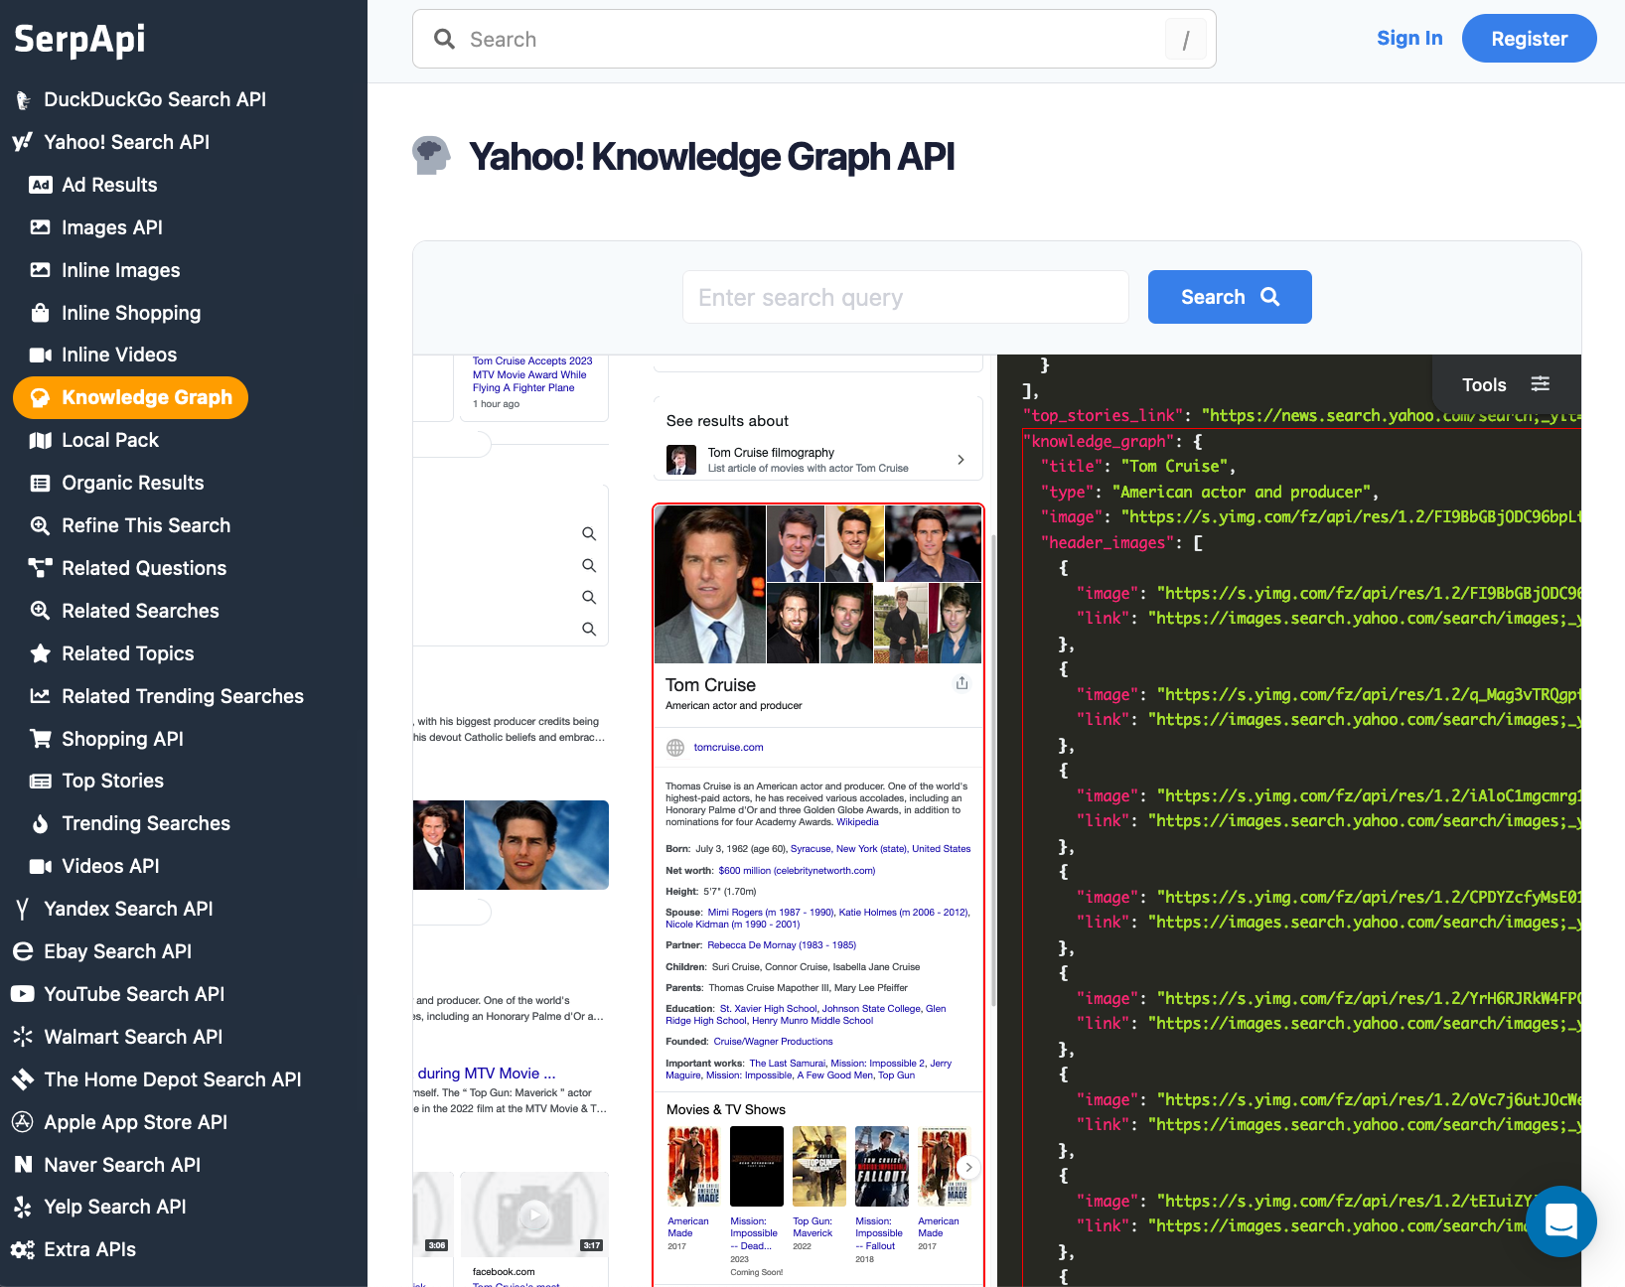Click the $600 million net worth link
This screenshot has height=1287, width=1625.
[797, 871]
